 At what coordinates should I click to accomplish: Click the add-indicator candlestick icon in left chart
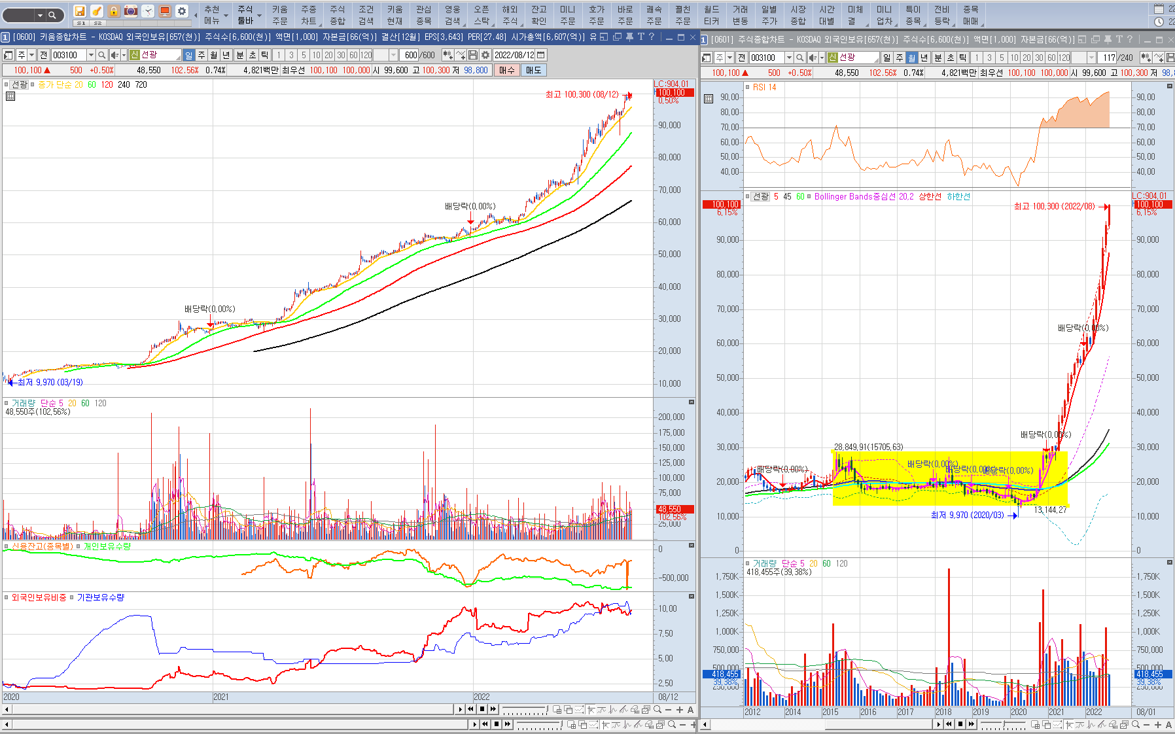click(x=447, y=56)
